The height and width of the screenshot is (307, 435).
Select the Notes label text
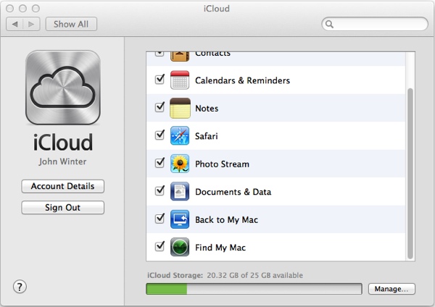coord(207,109)
